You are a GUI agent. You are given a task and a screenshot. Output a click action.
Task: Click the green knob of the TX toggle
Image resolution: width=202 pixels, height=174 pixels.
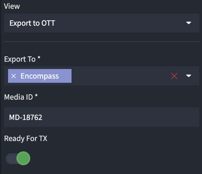coord(23,158)
